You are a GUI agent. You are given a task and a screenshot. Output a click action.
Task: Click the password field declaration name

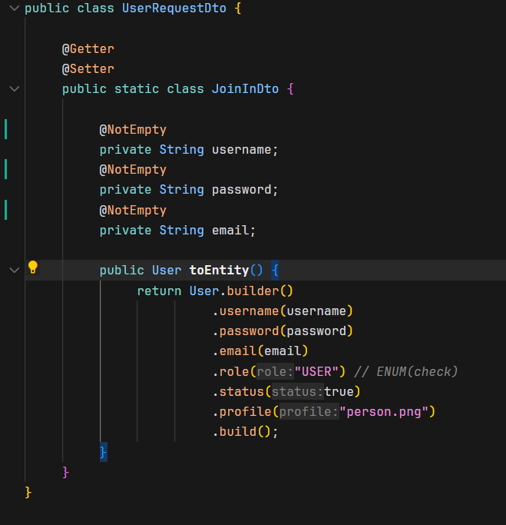[x=242, y=190]
